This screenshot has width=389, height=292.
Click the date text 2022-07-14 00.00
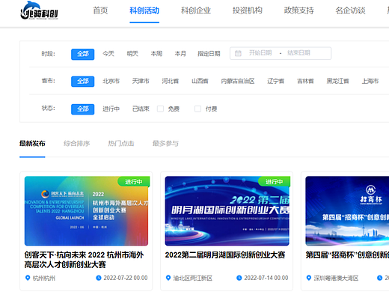[266, 278]
